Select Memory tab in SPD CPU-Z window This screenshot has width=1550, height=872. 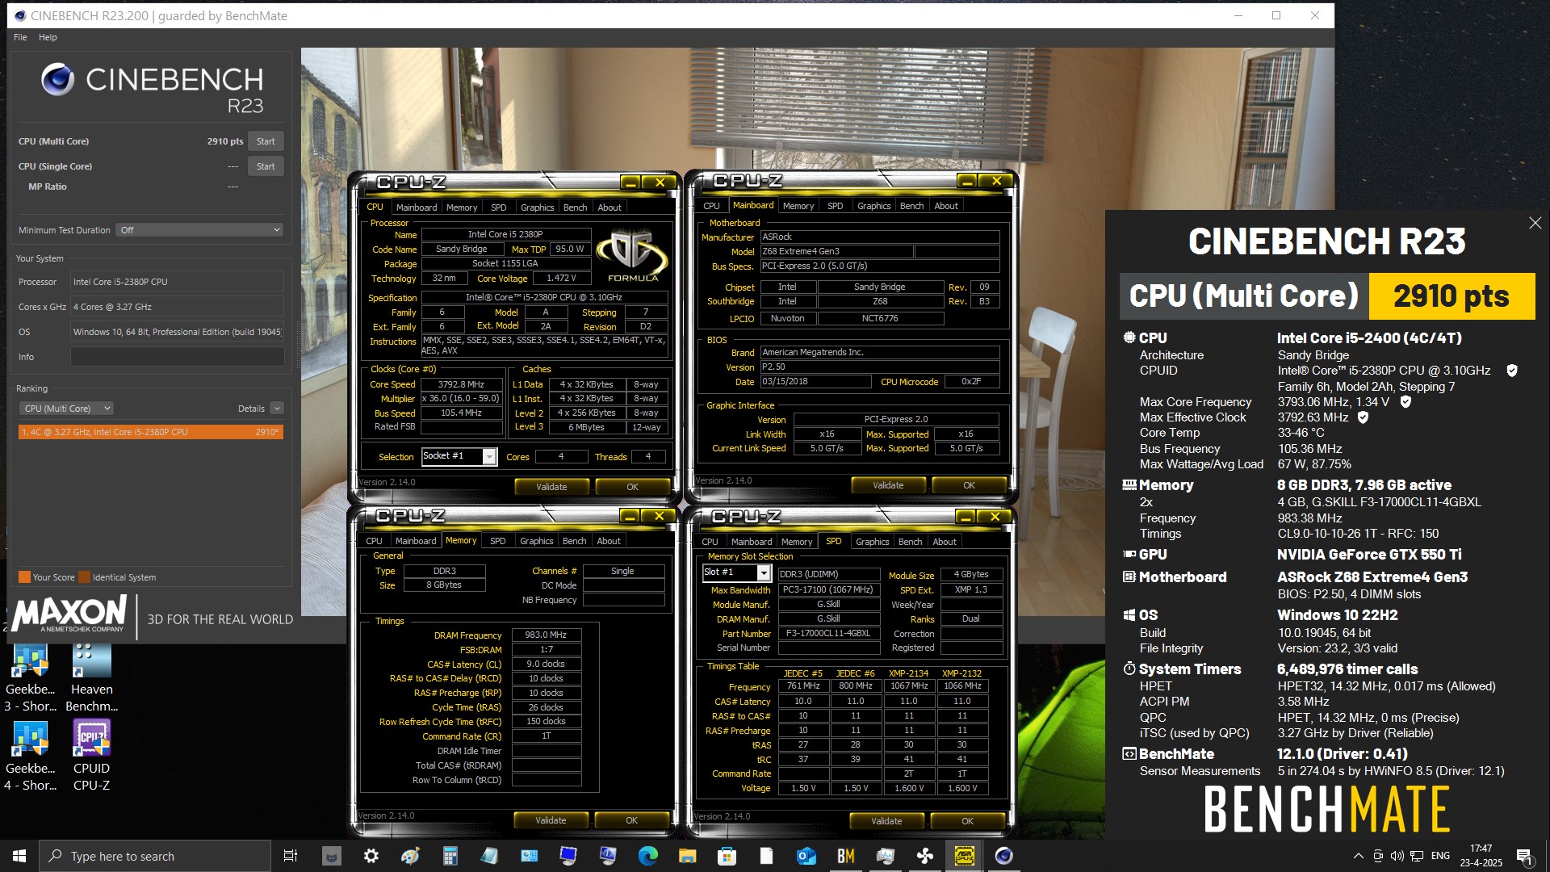797,542
